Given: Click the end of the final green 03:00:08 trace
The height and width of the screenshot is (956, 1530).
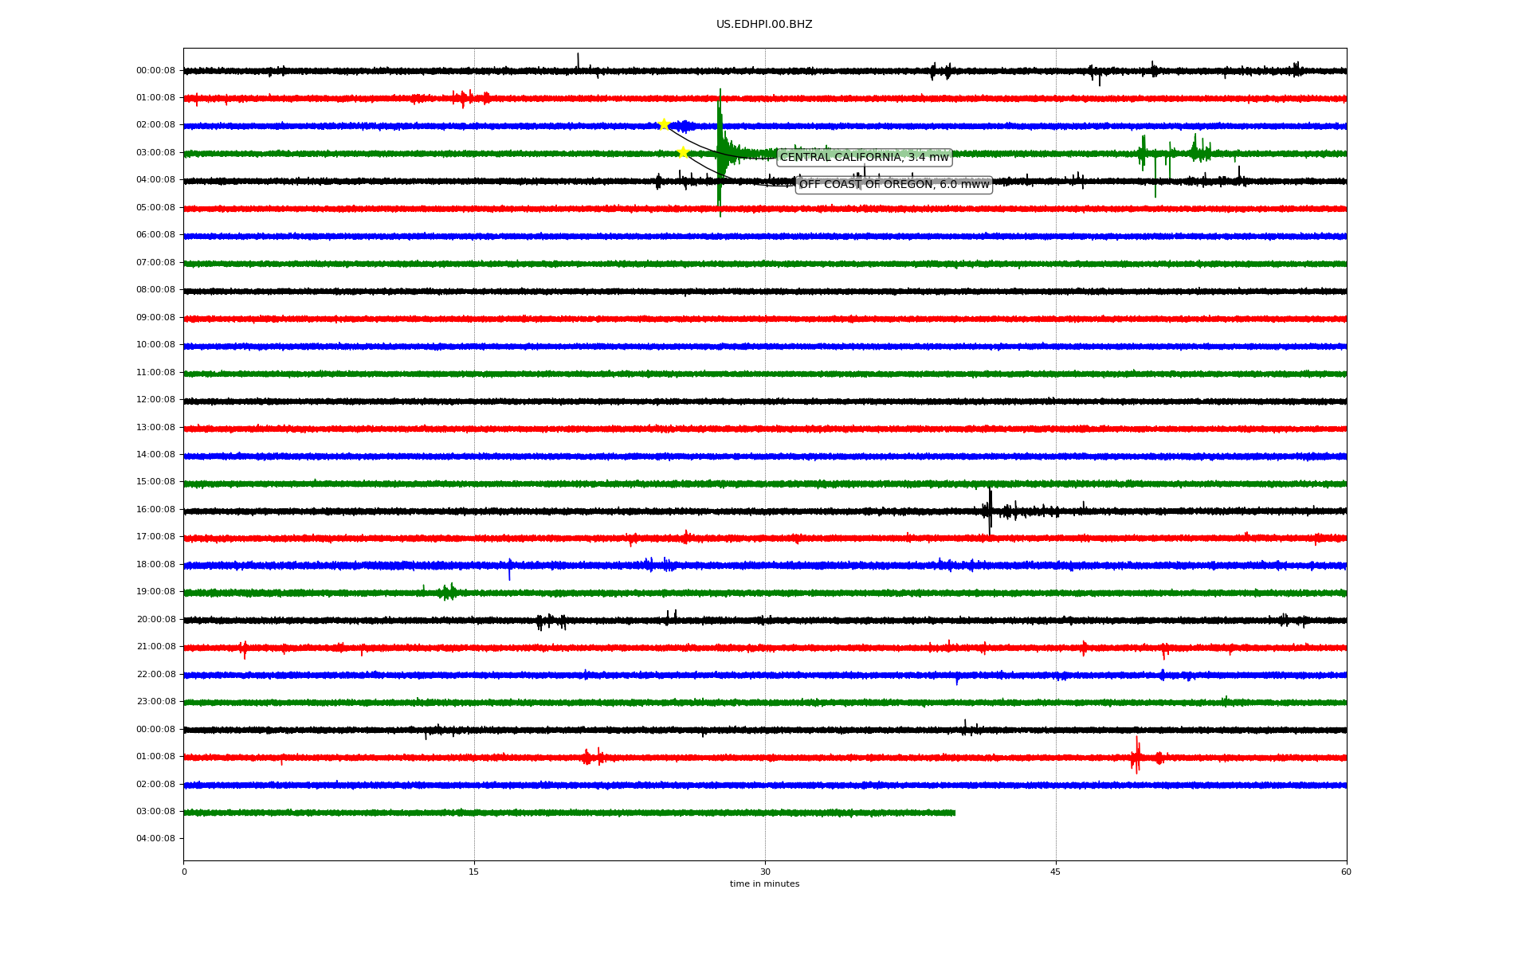Looking at the screenshot, I should [953, 813].
